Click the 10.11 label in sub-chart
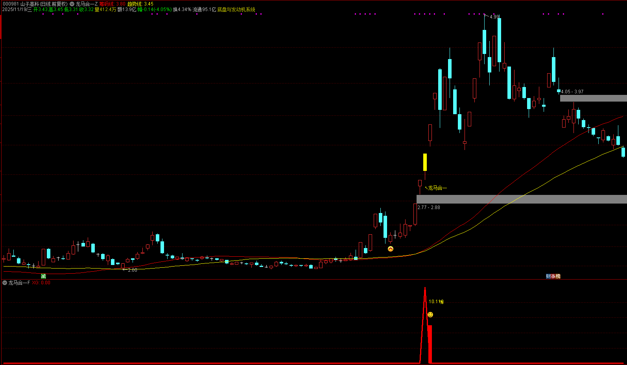627x365 pixels. [436, 302]
